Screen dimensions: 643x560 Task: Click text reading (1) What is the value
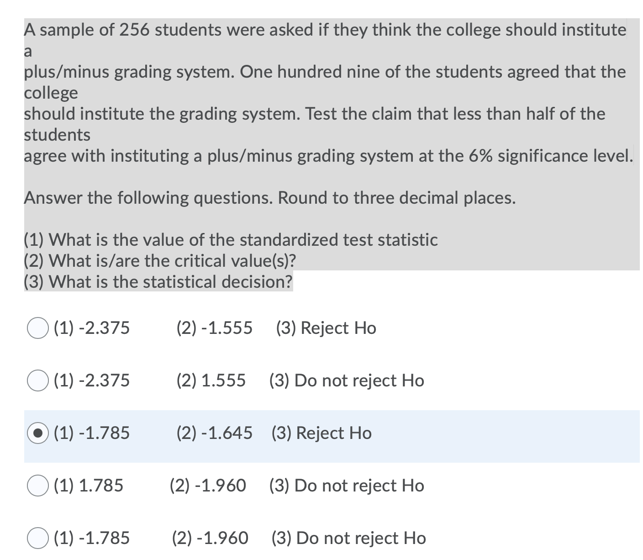[x=231, y=239]
